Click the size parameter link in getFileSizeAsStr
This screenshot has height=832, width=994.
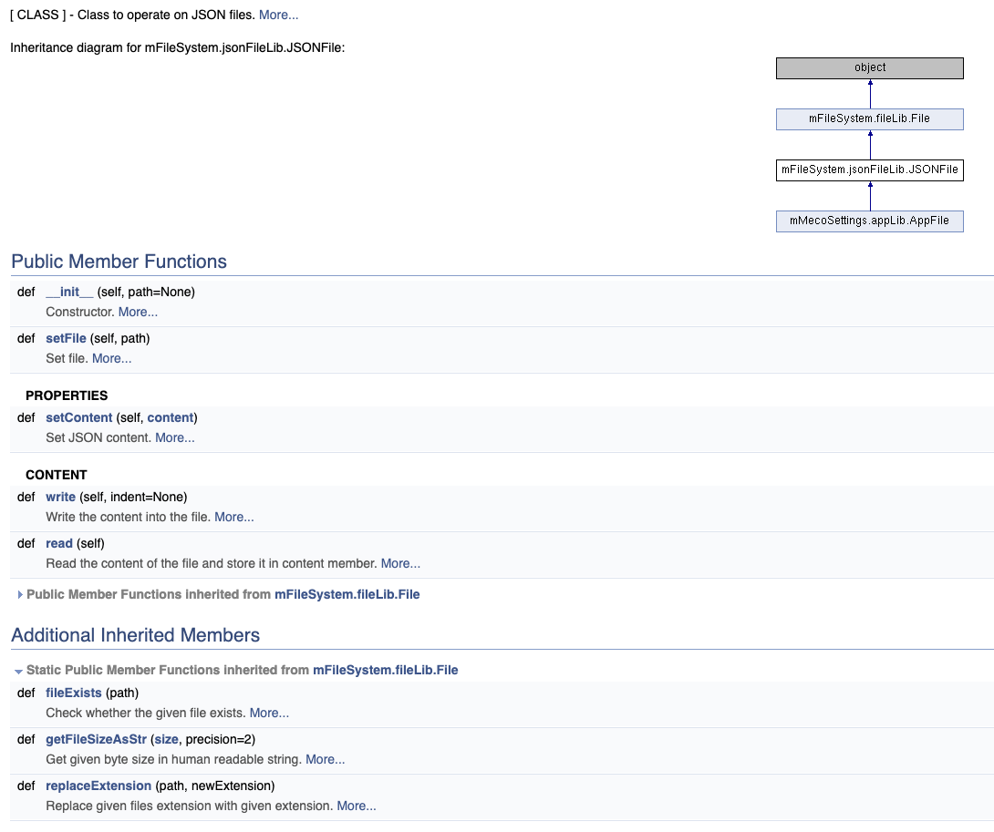click(x=166, y=739)
